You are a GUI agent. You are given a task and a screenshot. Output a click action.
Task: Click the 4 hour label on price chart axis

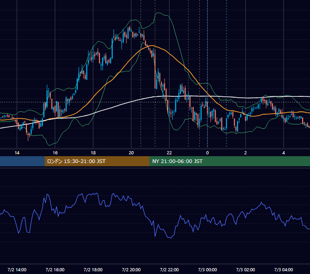point(284,153)
